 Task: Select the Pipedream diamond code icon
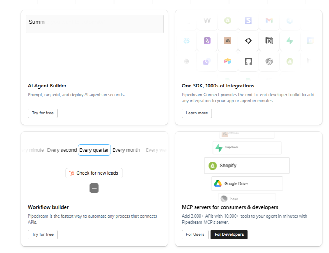(x=249, y=41)
